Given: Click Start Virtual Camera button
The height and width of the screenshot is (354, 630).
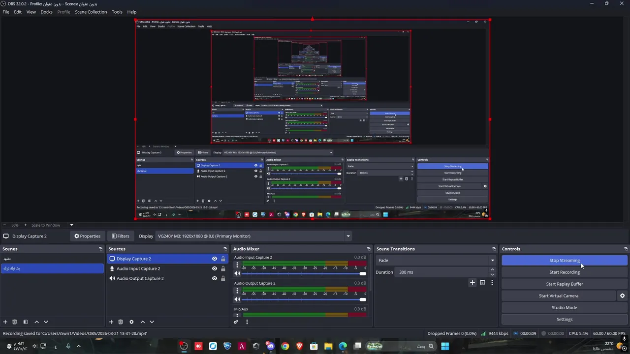Looking at the screenshot, I should (x=559, y=296).
